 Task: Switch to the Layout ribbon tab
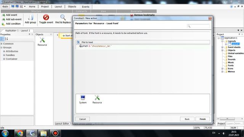pos(58,7)
